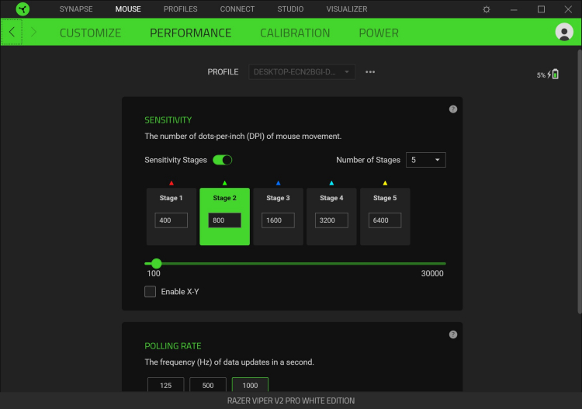Choose the 125 polling rate button

tap(165, 385)
